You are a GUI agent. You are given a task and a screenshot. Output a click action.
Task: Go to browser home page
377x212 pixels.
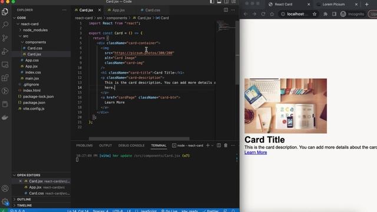point(272,14)
